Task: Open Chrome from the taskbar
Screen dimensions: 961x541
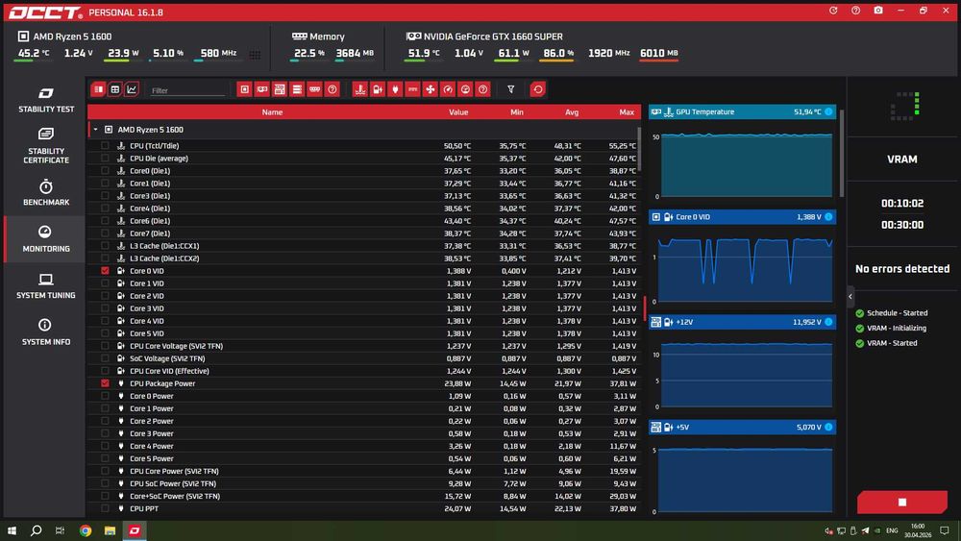Action: (86, 530)
